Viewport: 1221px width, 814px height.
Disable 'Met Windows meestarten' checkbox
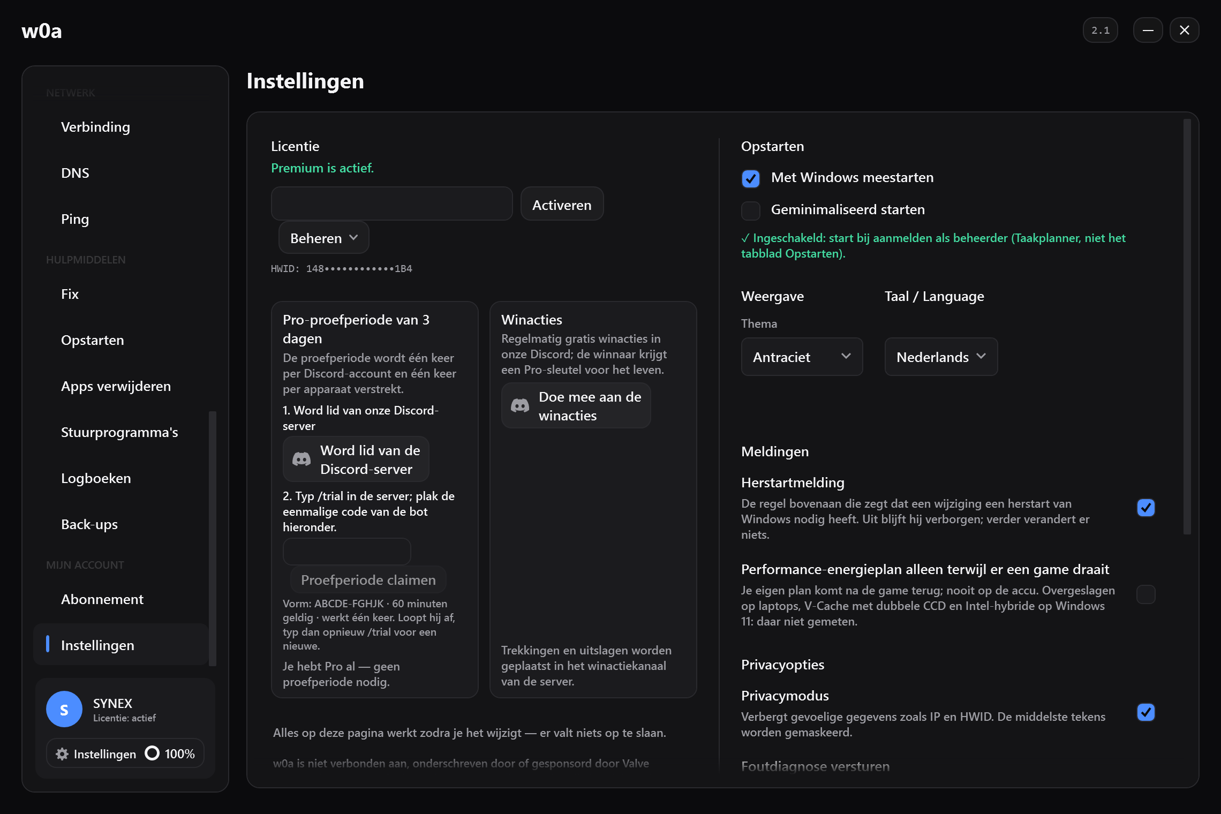(x=751, y=178)
